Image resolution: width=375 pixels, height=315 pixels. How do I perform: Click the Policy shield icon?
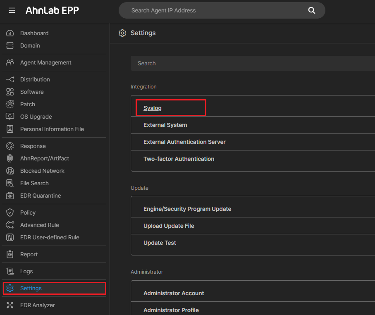tap(10, 212)
